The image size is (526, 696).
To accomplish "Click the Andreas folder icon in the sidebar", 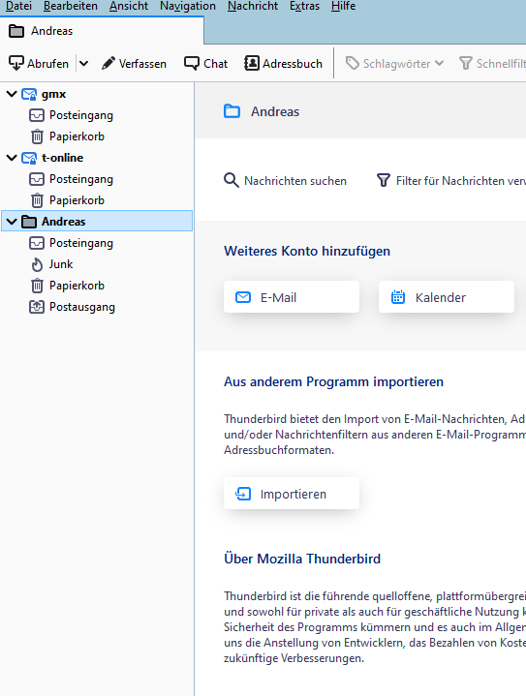I will pos(29,222).
